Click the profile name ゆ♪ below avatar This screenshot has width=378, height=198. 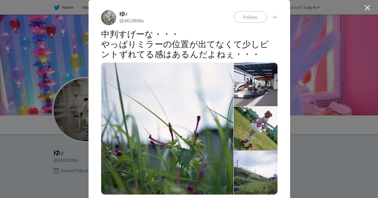click(59, 153)
